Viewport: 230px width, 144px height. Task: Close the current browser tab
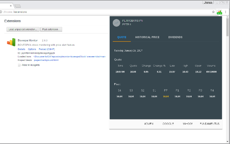[11, 6]
